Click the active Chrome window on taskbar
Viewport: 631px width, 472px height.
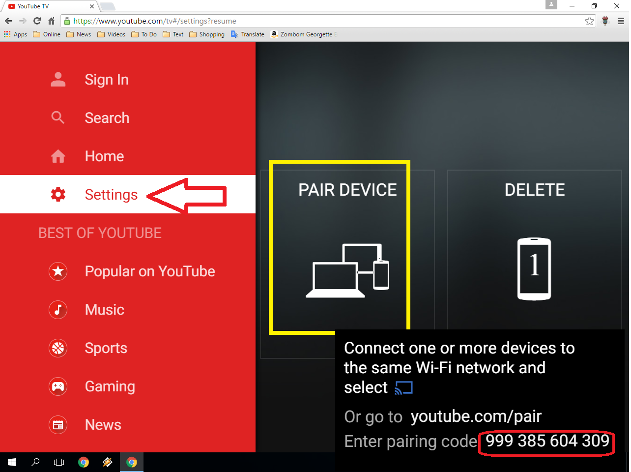point(132,462)
